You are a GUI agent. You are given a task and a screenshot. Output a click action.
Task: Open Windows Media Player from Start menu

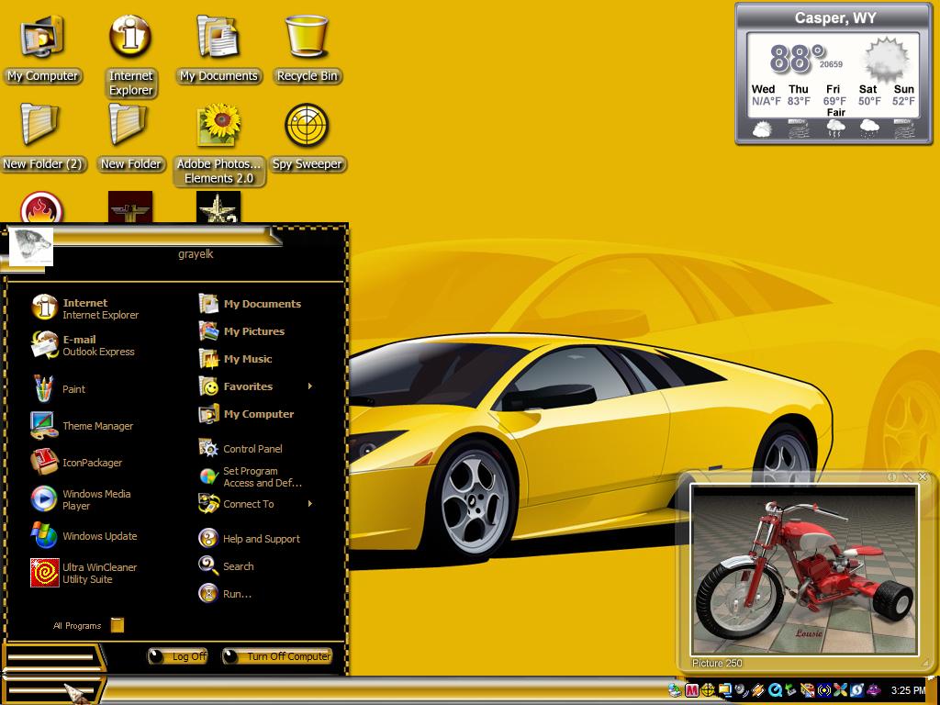pyautogui.click(x=81, y=499)
